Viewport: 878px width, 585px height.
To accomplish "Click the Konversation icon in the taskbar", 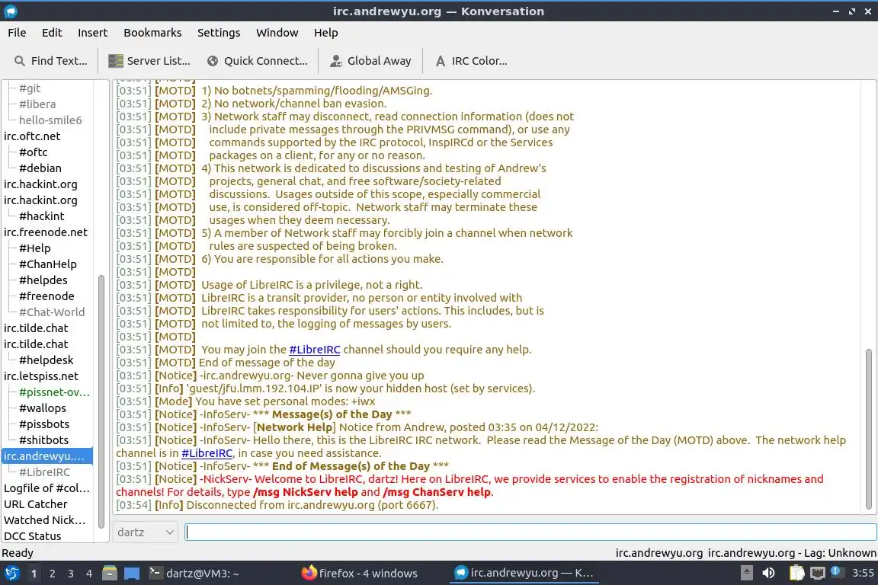I will coord(460,573).
